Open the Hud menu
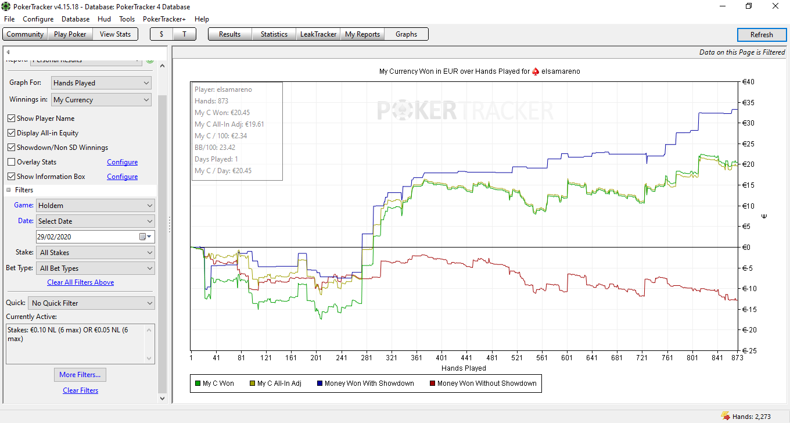 click(104, 19)
